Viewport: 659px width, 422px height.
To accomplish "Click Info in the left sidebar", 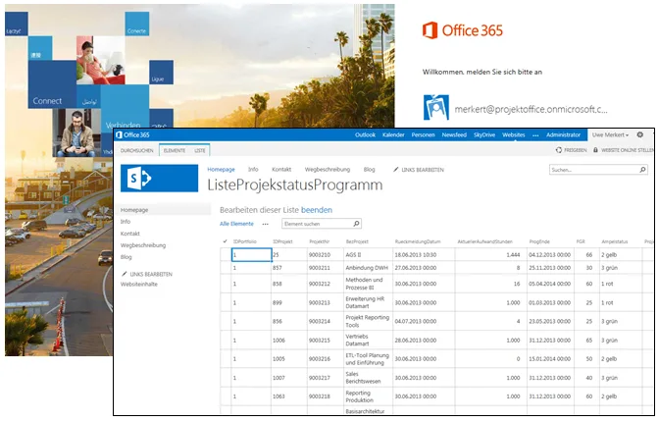I will (126, 222).
